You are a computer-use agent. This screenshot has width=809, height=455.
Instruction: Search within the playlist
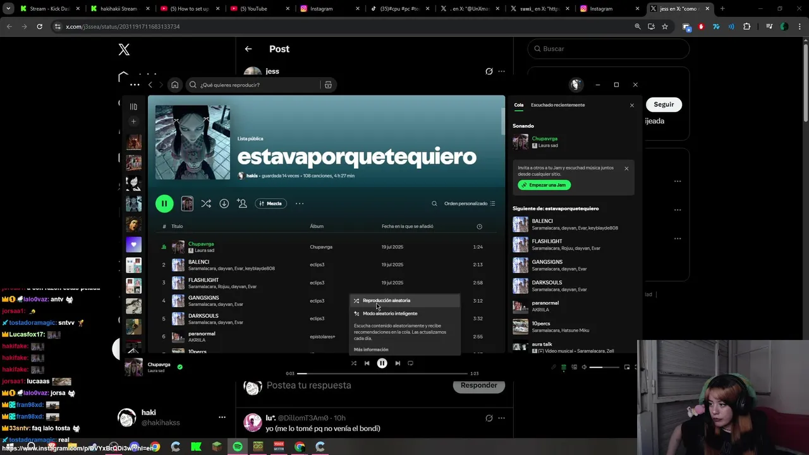click(x=434, y=203)
